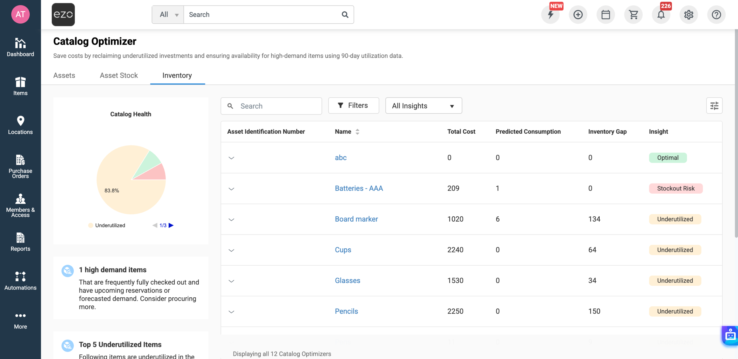Viewport: 738px width, 359px height.
Task: Go to Purchase Orders in sidebar
Action: click(x=20, y=166)
